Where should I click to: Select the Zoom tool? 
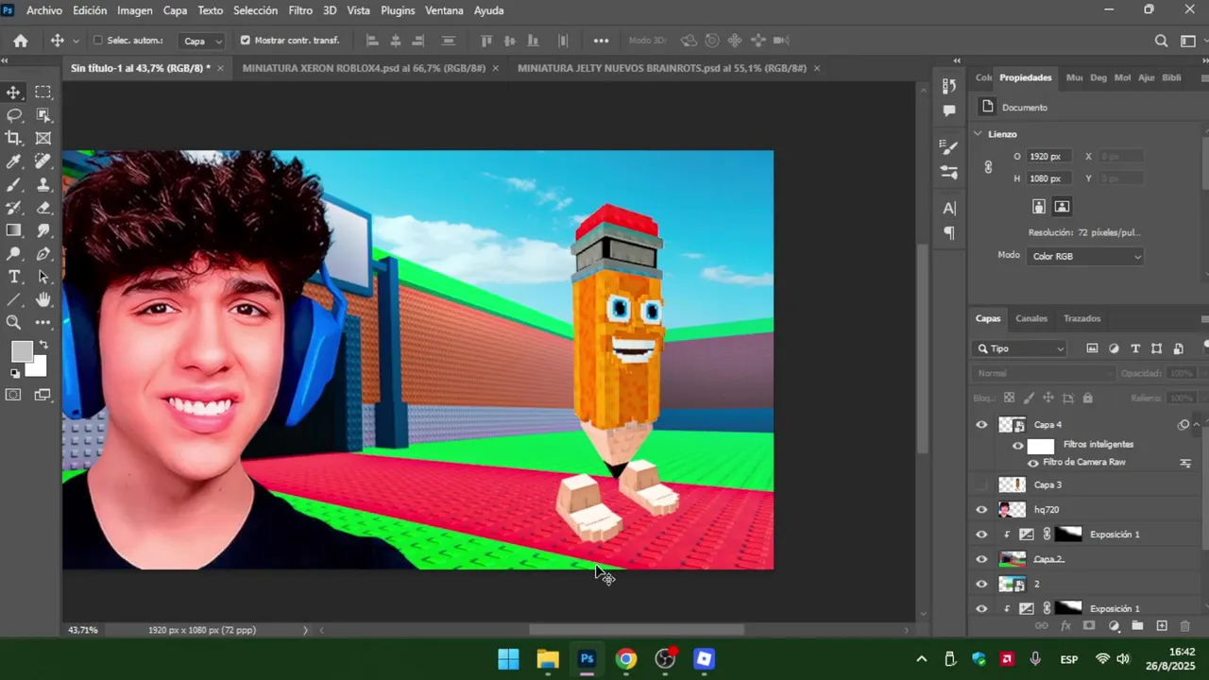[13, 323]
